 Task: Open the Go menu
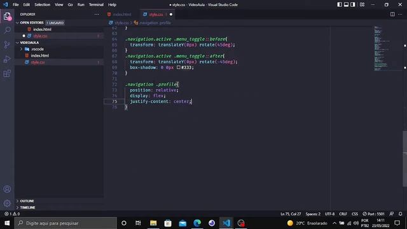(x=71, y=4)
